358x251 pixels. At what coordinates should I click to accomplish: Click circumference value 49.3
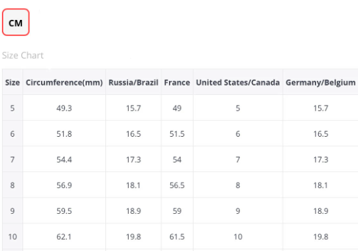tap(64, 108)
